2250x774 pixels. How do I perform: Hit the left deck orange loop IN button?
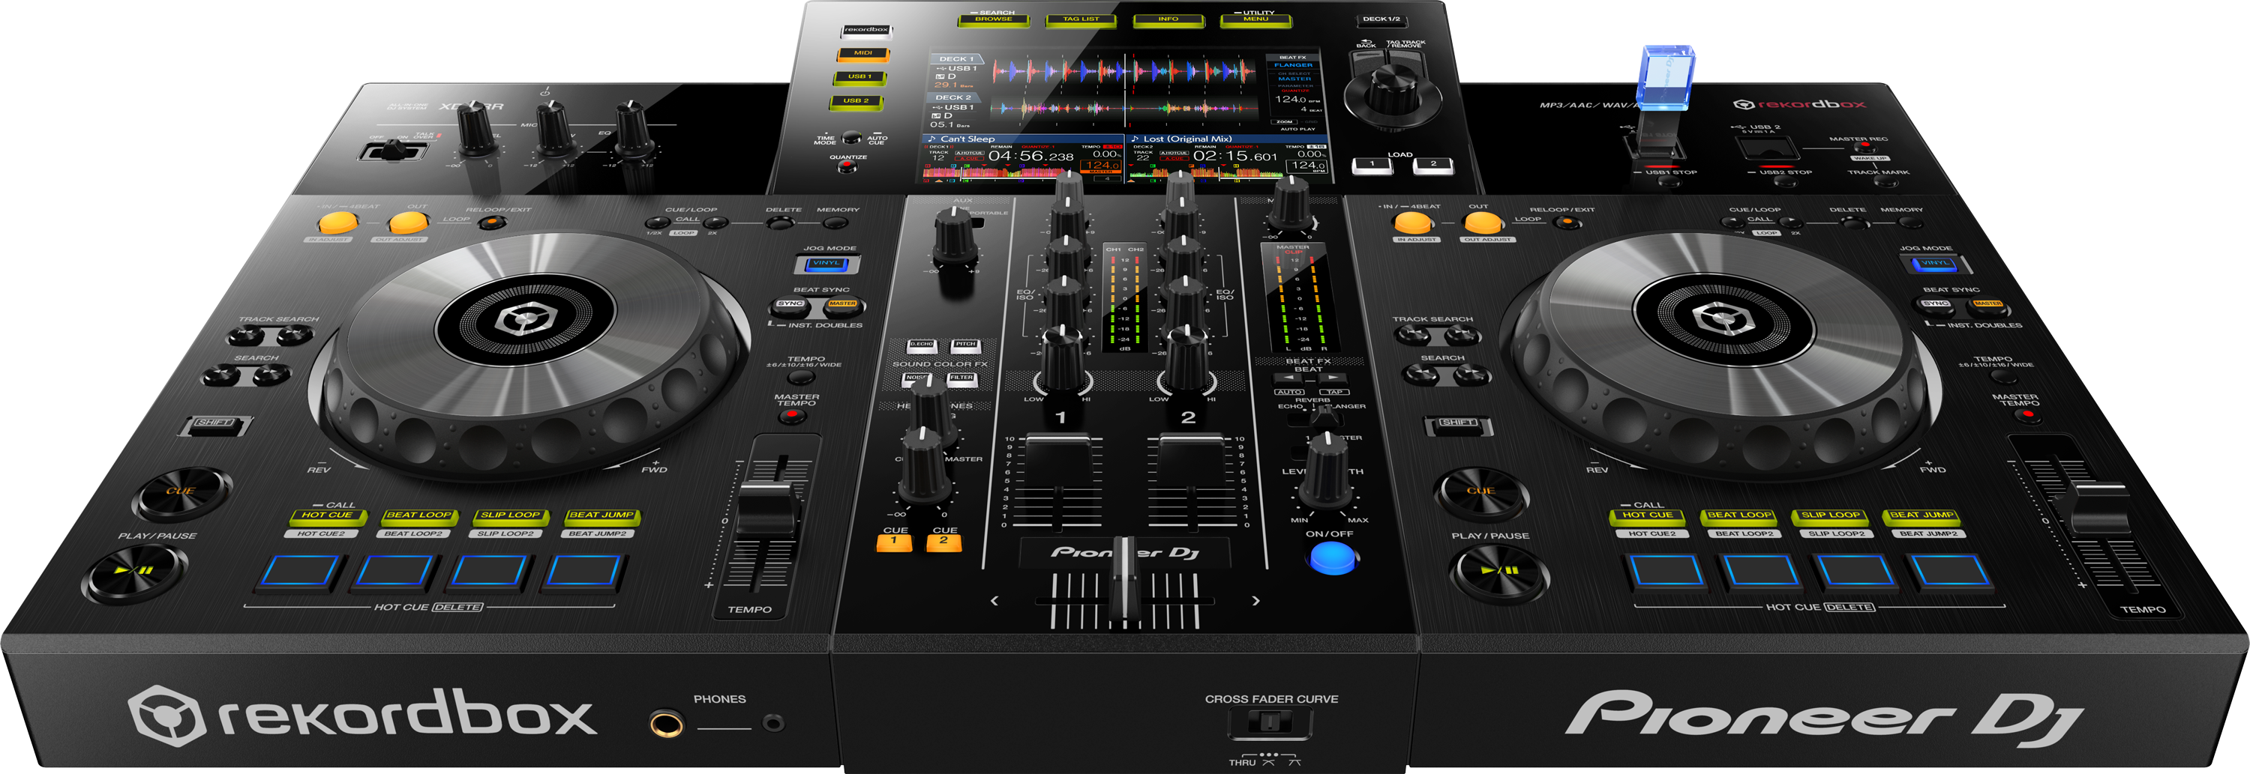tap(337, 222)
